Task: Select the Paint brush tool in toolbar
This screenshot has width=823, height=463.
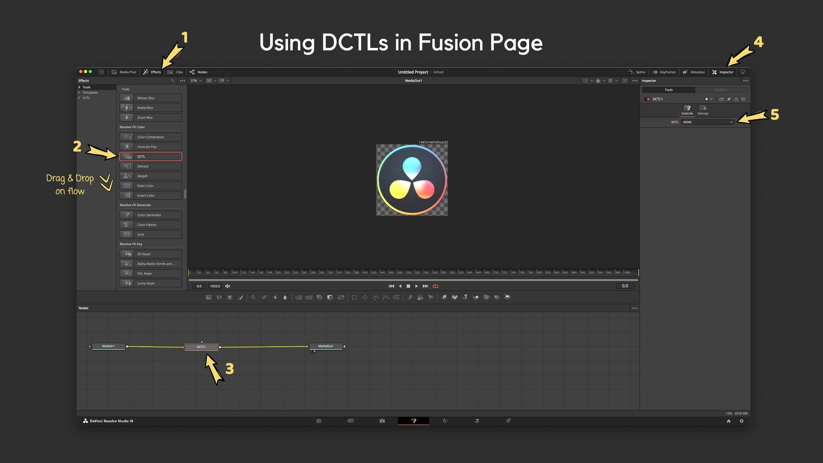Action: point(240,297)
